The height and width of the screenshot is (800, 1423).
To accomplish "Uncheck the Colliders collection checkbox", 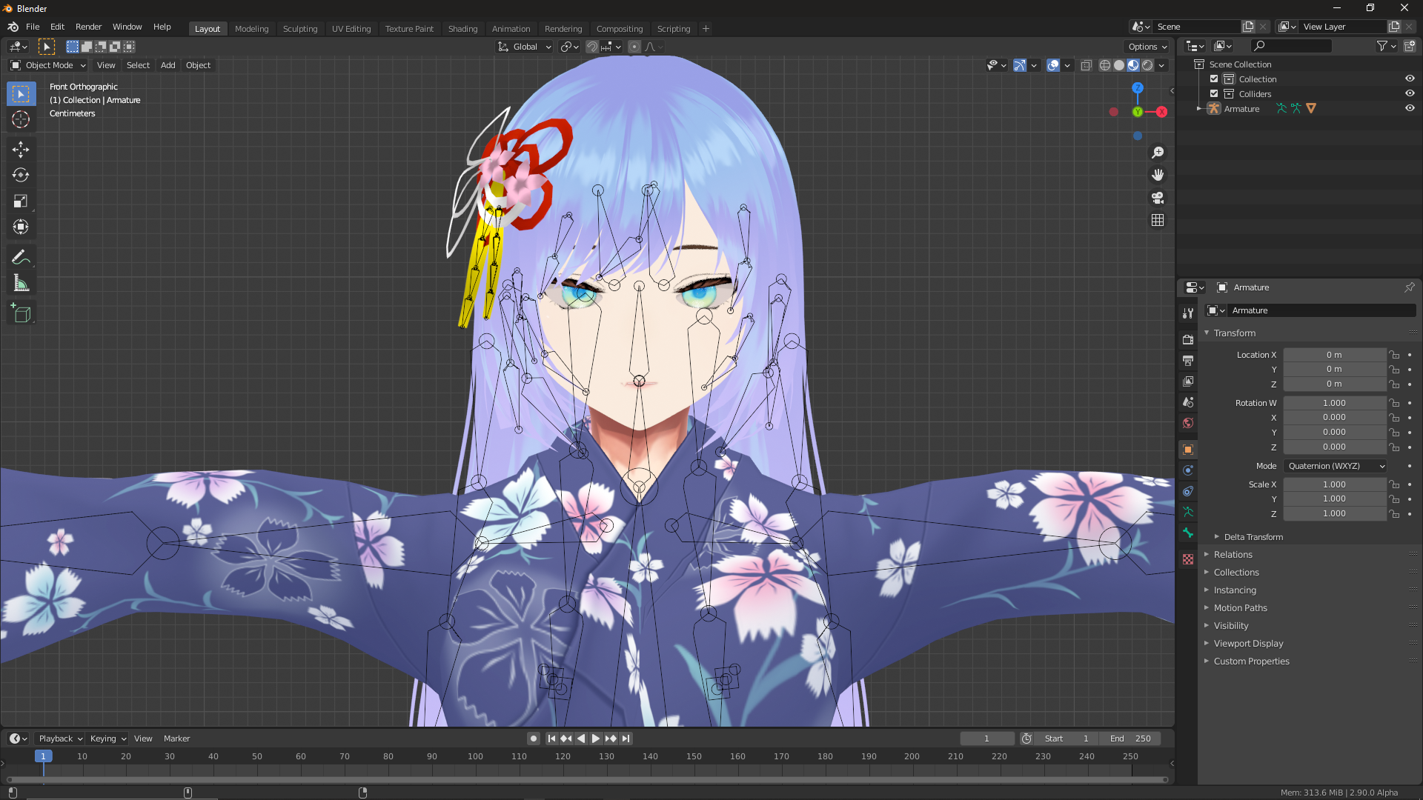I will 1214,94.
